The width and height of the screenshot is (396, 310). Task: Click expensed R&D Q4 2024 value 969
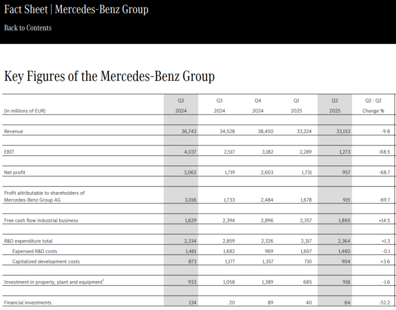pos(269,252)
